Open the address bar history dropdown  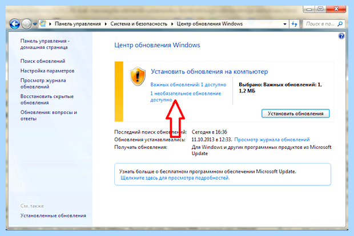[285, 24]
